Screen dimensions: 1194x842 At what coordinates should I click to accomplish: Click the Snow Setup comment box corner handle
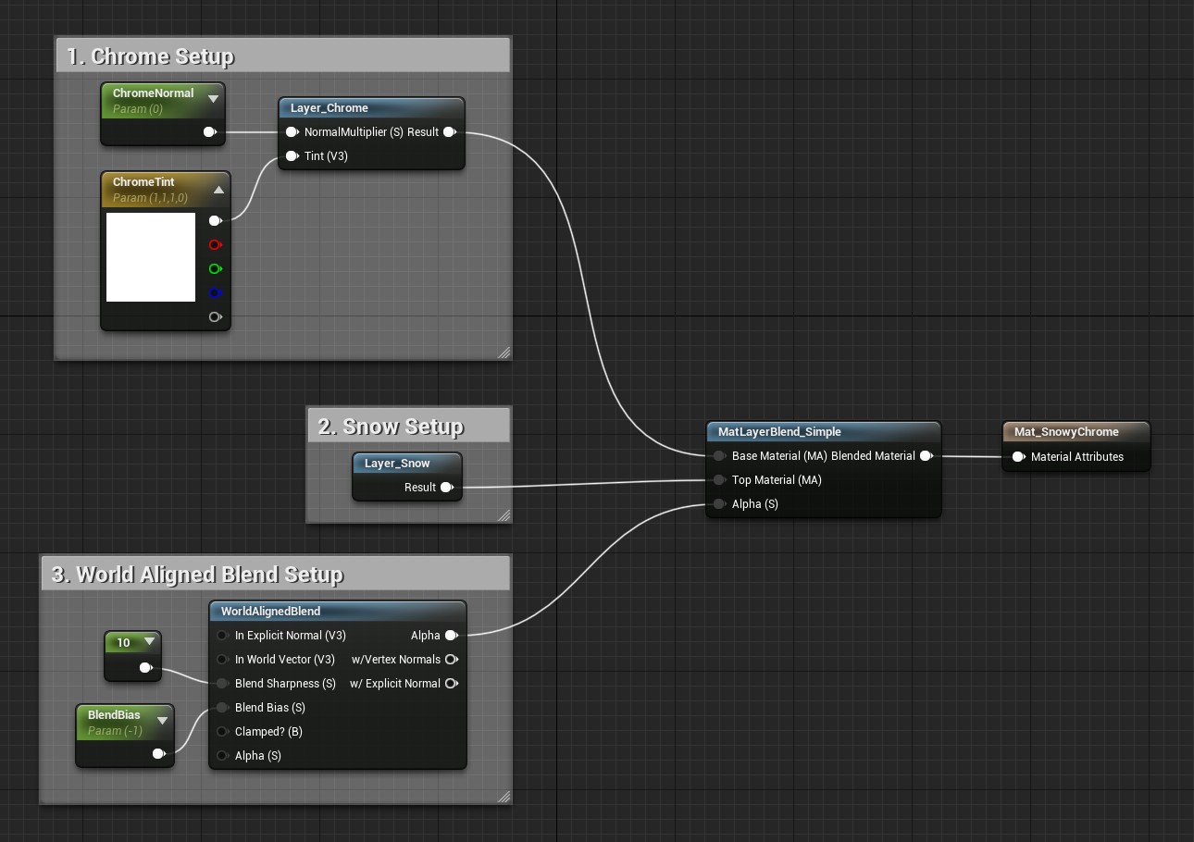[x=504, y=515]
